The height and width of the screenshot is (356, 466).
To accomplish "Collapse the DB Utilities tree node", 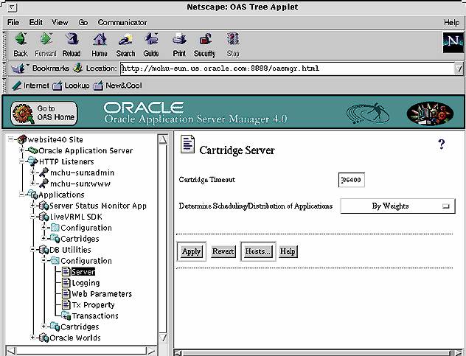I will (33, 250).
